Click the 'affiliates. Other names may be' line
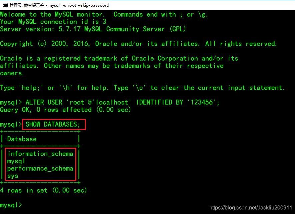The height and width of the screenshot is (214, 295). click(x=112, y=66)
